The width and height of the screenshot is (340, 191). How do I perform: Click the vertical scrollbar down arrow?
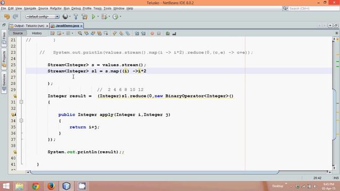(x=334, y=168)
